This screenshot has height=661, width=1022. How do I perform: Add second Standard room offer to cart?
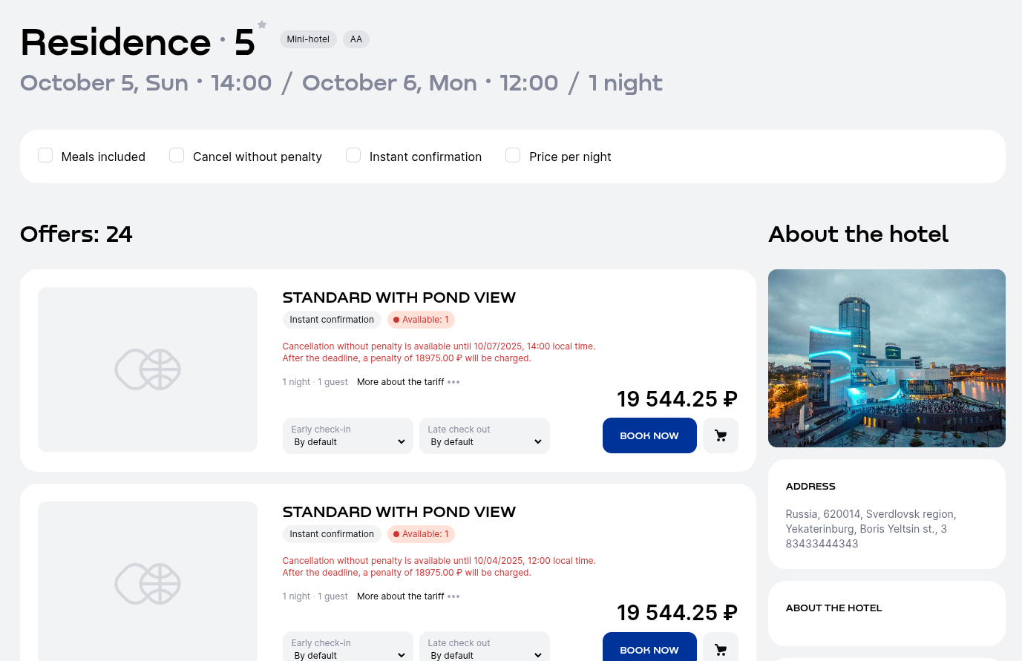pyautogui.click(x=720, y=649)
